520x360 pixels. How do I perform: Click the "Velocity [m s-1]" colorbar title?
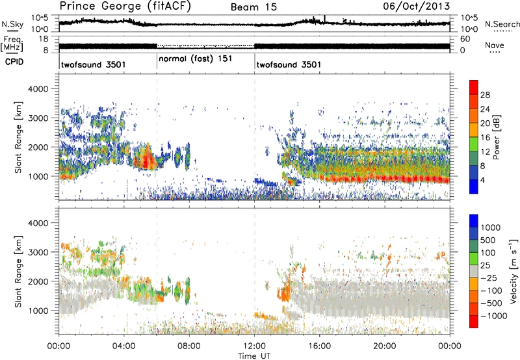coord(513,271)
